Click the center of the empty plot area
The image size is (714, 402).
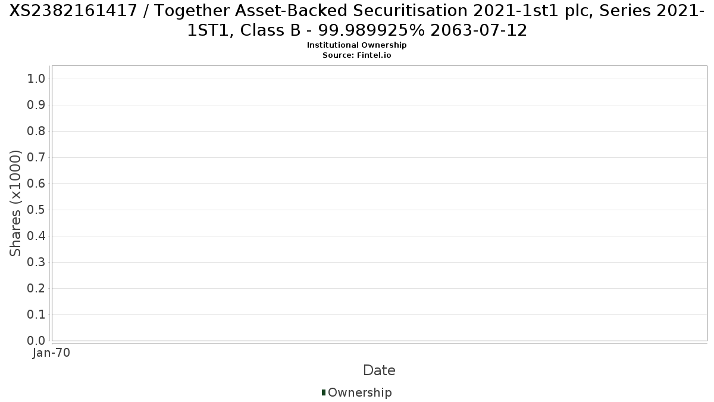379,203
